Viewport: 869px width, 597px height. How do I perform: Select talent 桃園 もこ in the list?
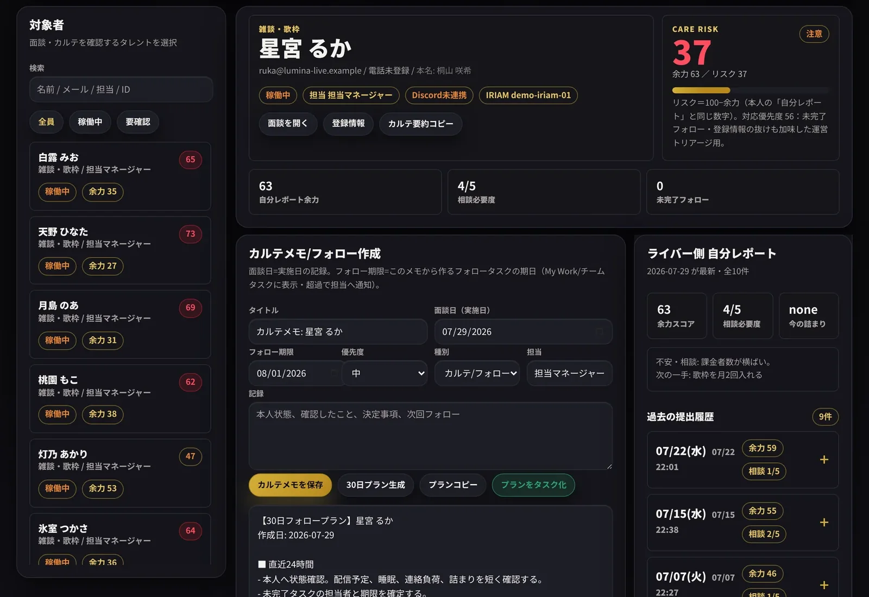click(x=120, y=399)
